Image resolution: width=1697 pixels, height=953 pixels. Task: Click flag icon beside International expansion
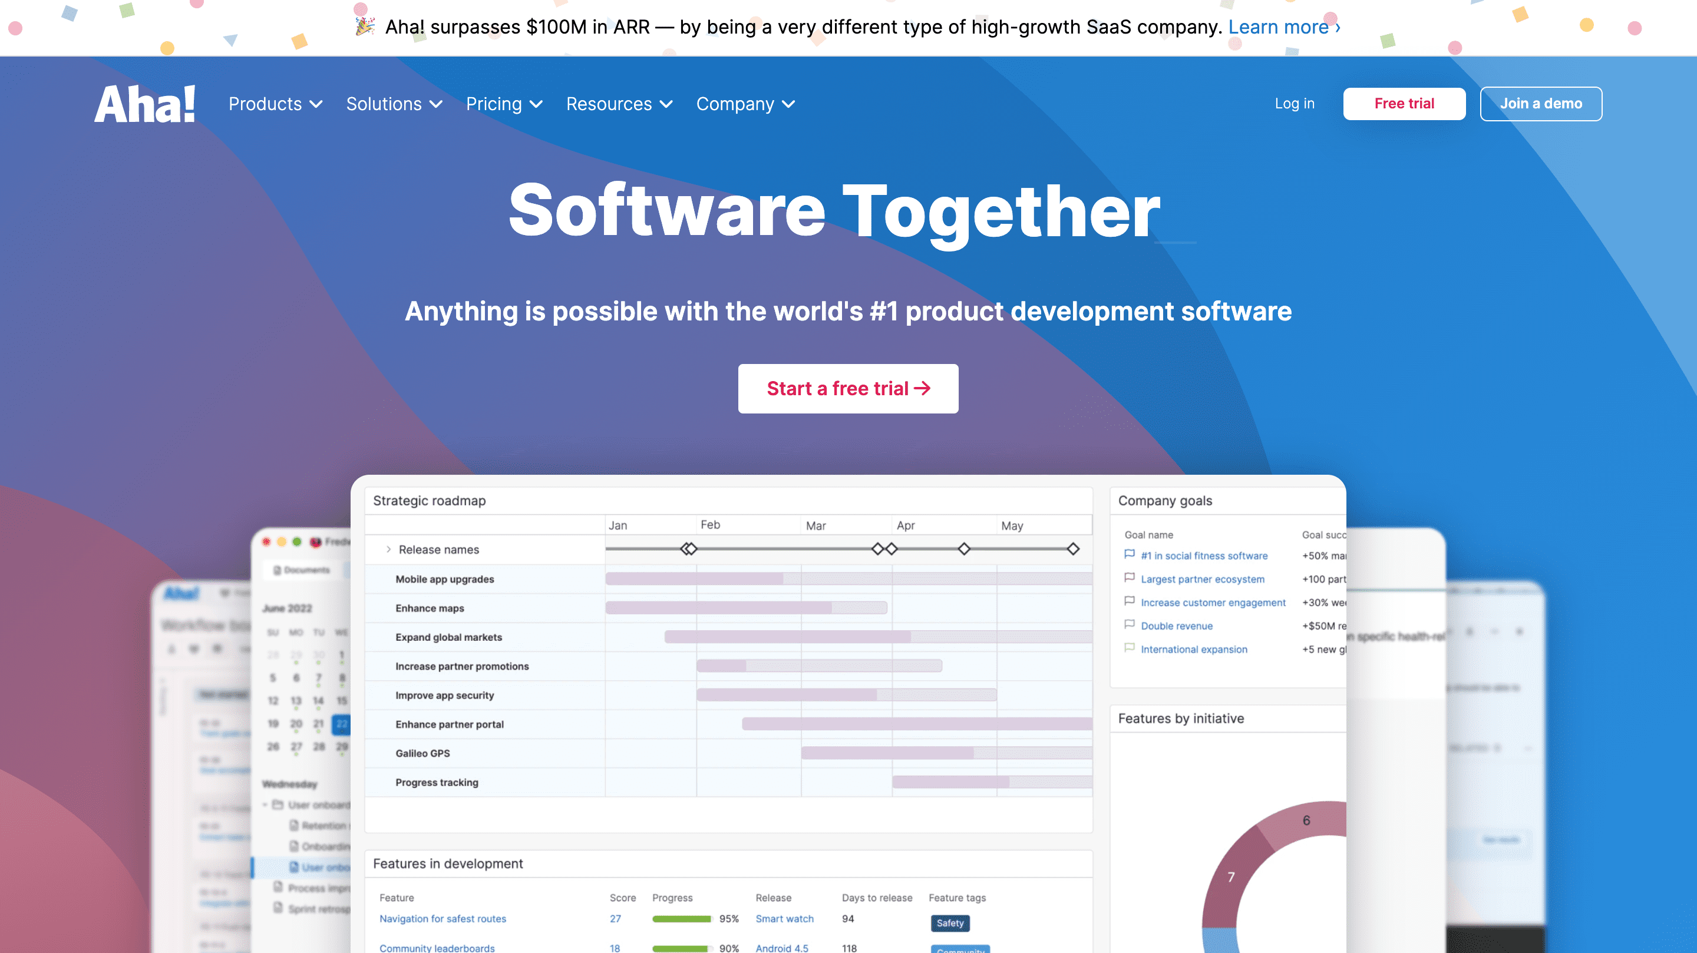(1129, 648)
